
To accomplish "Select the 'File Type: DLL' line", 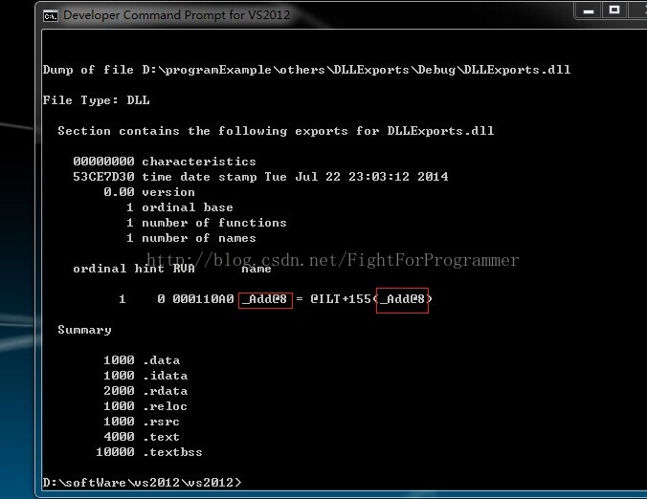I will click(x=96, y=100).
